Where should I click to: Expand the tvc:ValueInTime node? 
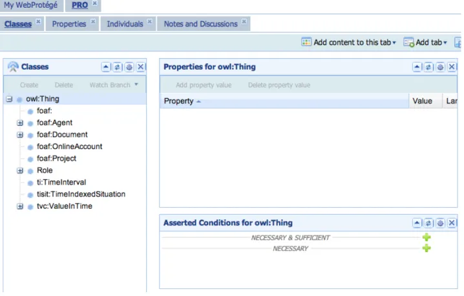pyautogui.click(x=20, y=206)
